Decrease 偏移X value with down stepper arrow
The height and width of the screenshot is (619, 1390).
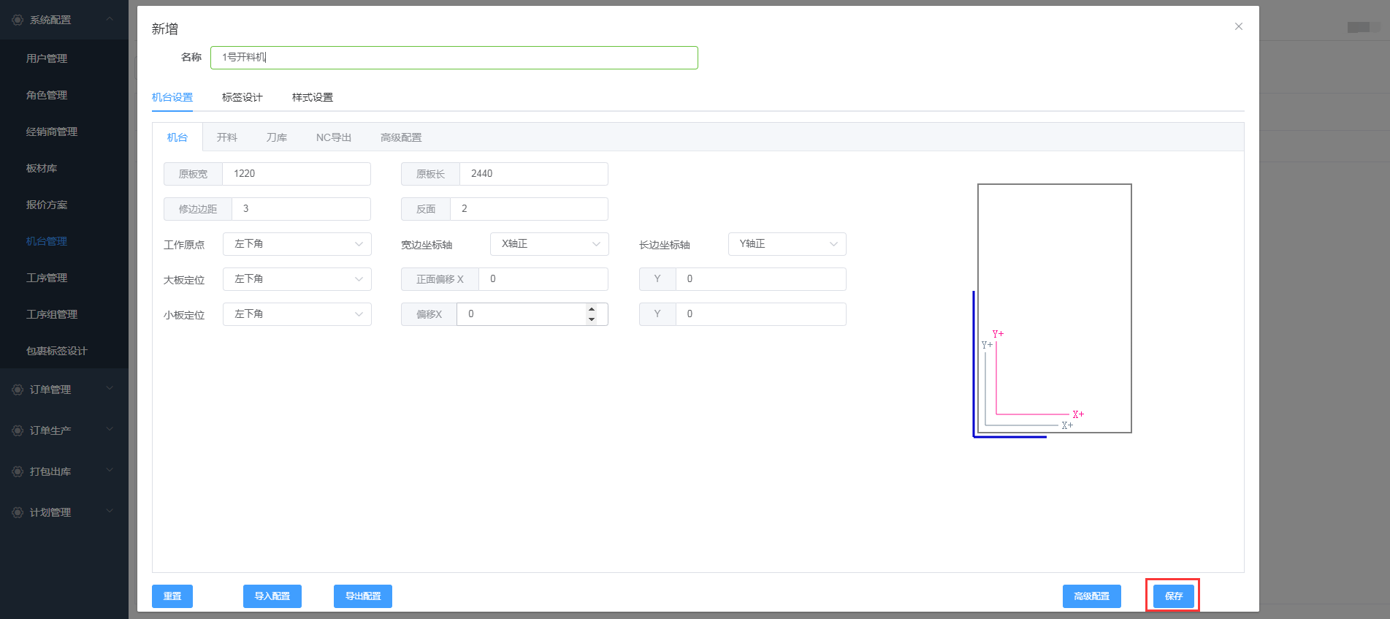(592, 319)
